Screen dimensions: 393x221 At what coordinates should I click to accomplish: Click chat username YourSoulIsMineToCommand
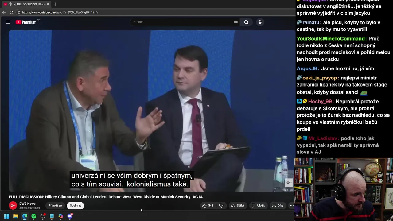tap(331, 39)
